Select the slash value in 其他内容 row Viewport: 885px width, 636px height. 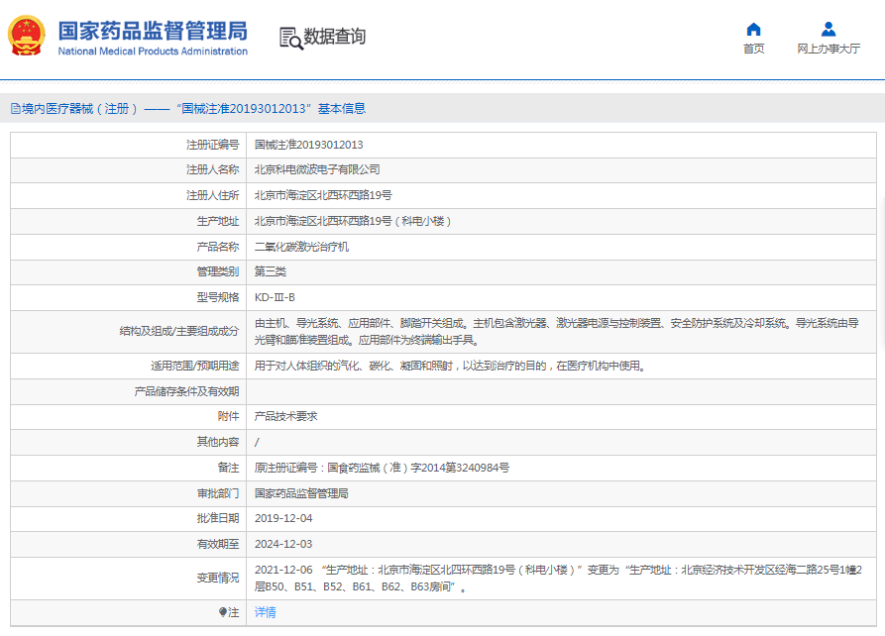pyautogui.click(x=257, y=443)
